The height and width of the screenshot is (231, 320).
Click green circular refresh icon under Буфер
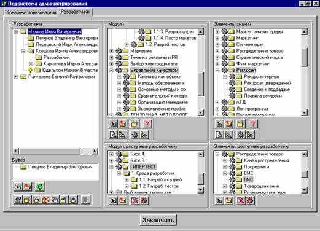click(40, 187)
